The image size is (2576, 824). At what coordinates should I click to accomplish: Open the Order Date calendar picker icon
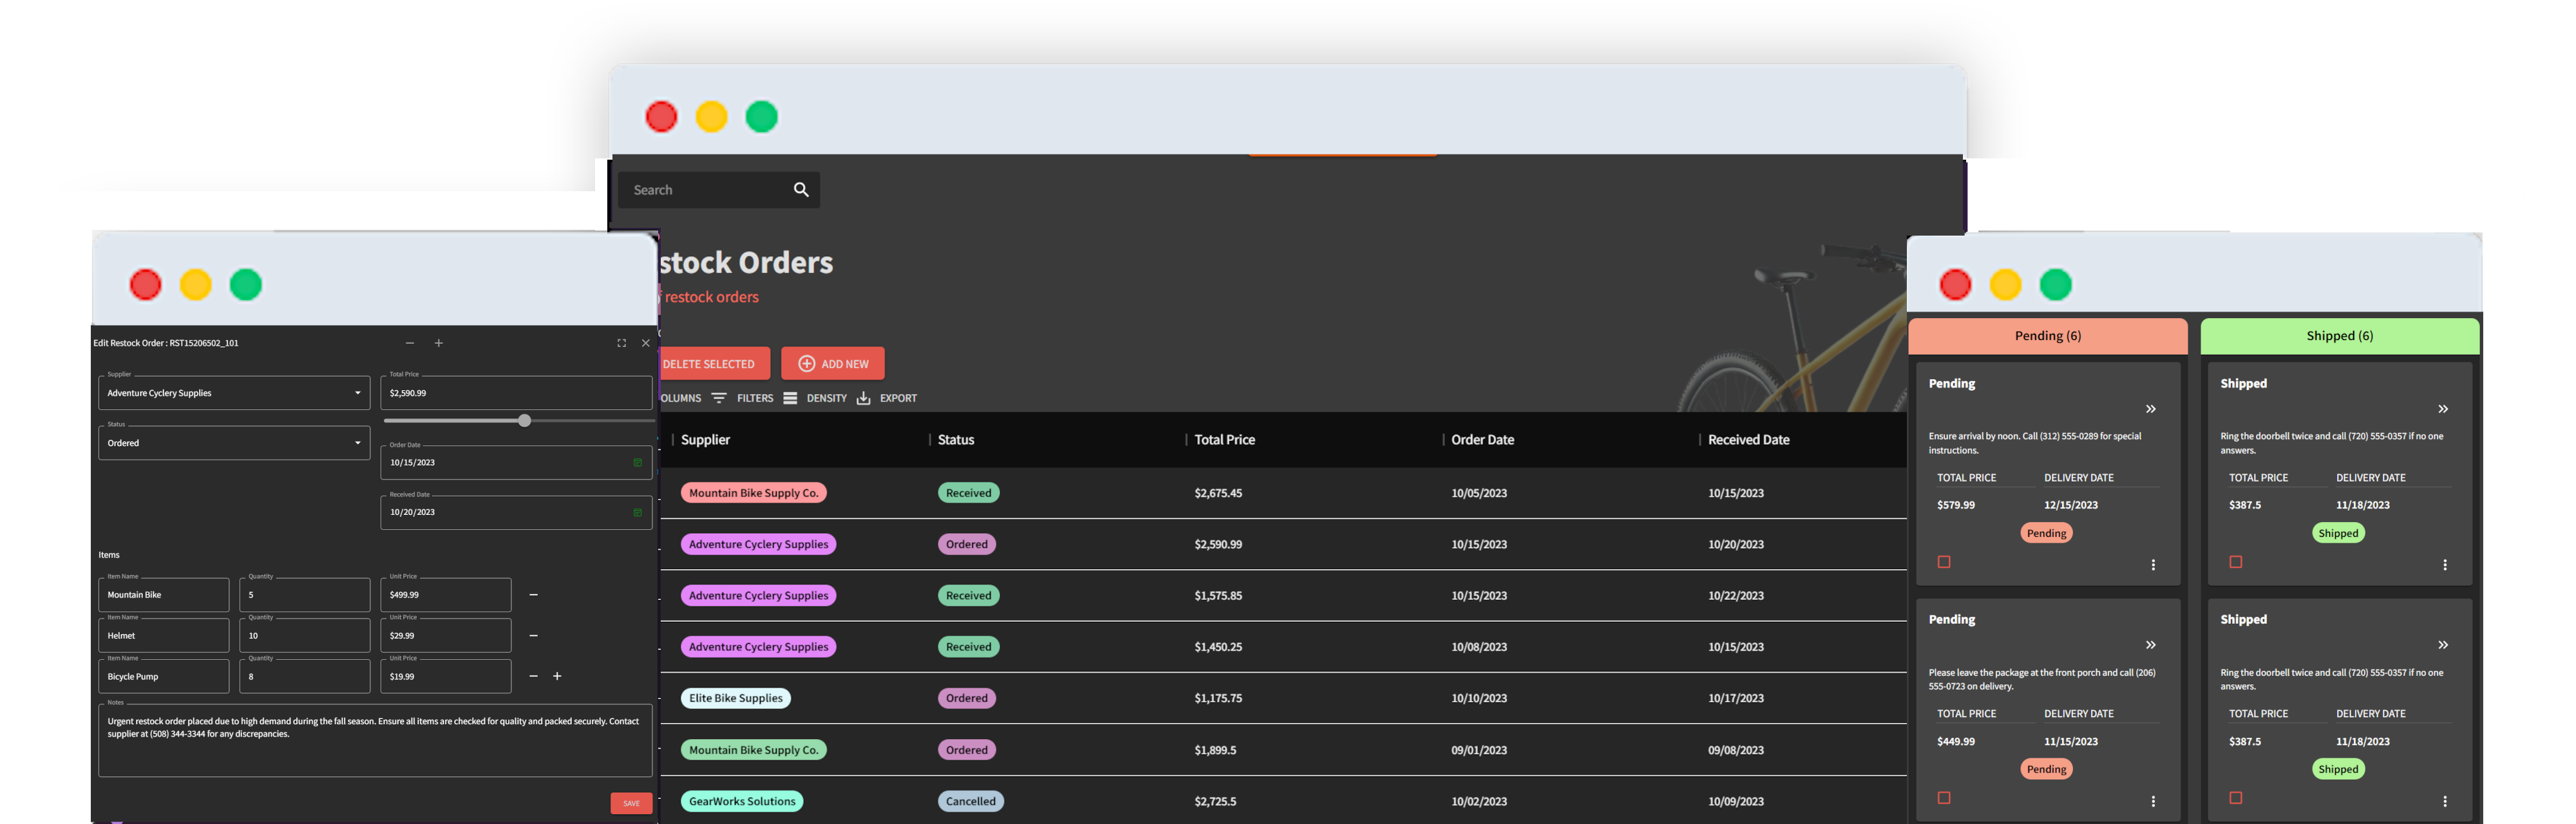(638, 463)
